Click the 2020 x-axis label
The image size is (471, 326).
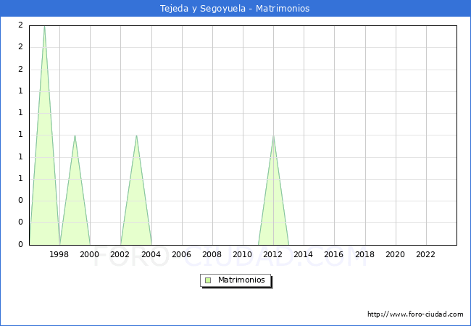tap(395, 254)
